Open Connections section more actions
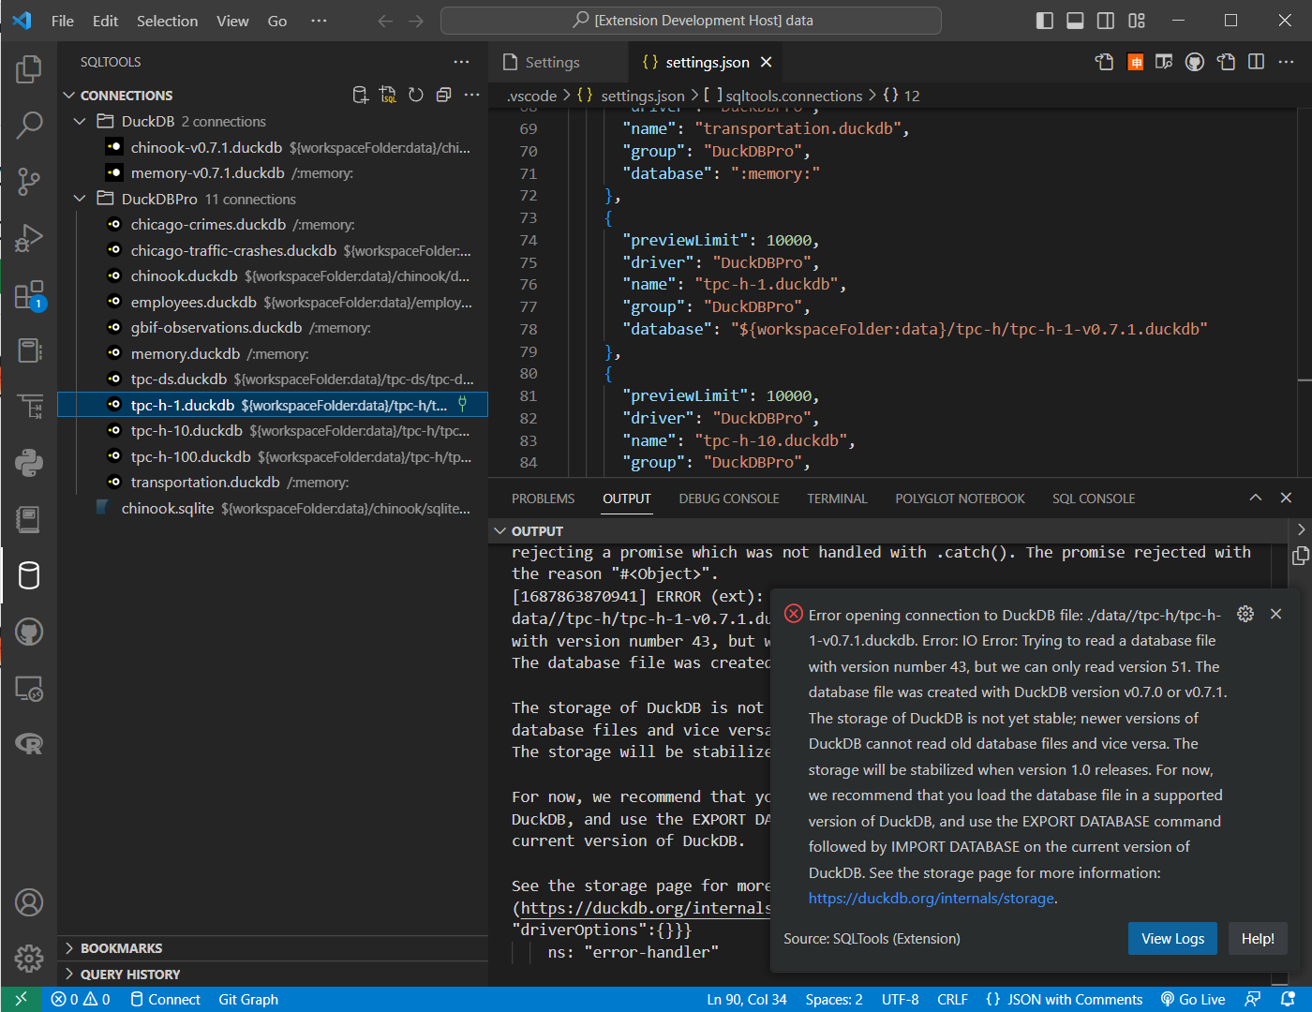The width and height of the screenshot is (1312, 1012). tap(471, 95)
